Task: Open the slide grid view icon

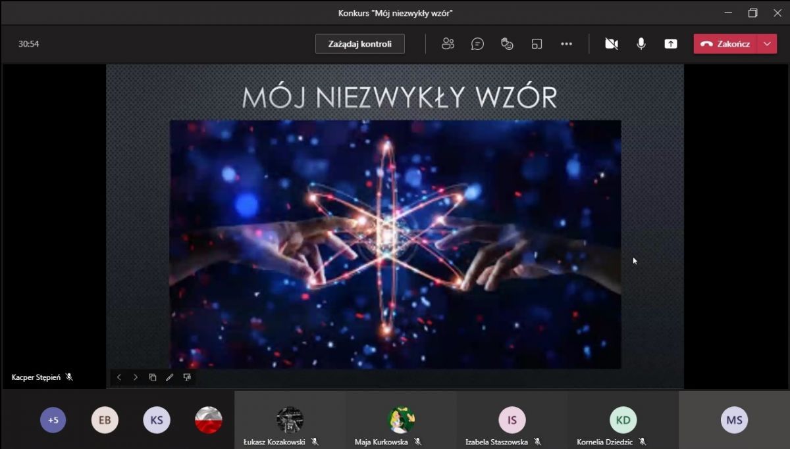Action: [x=153, y=377]
